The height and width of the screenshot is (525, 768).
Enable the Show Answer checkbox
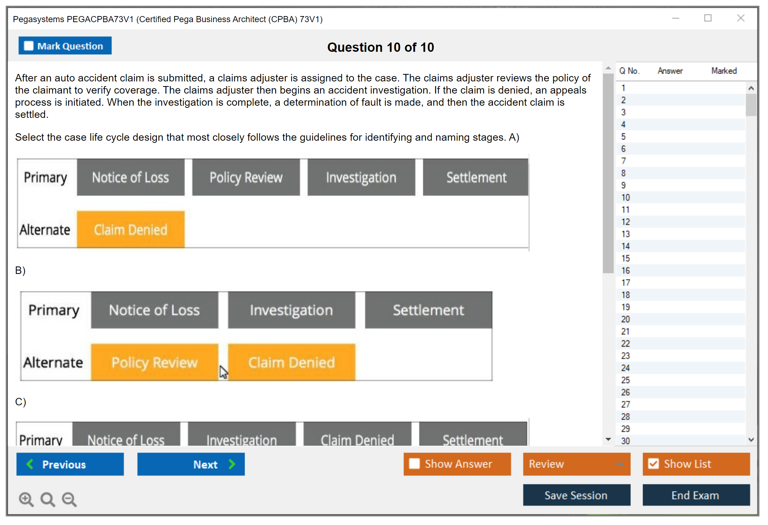pos(414,464)
